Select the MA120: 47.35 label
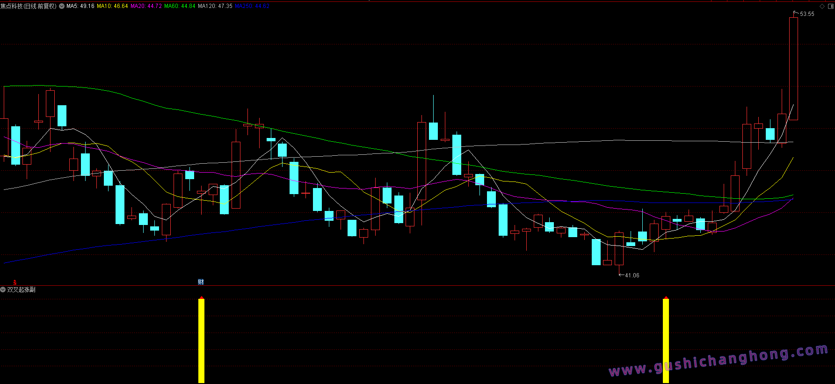 tap(215, 6)
